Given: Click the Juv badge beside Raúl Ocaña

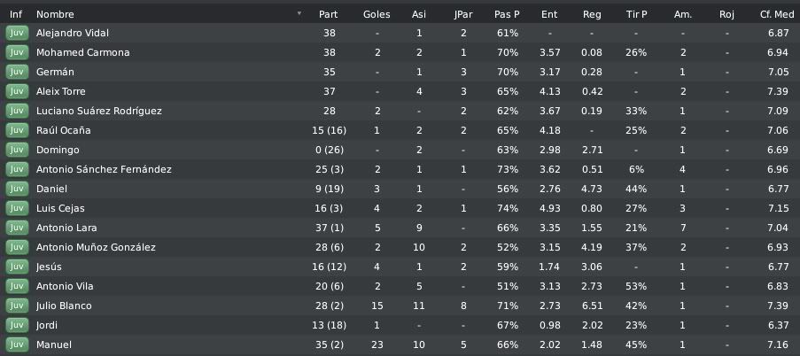Looking at the screenshot, I should (17, 130).
